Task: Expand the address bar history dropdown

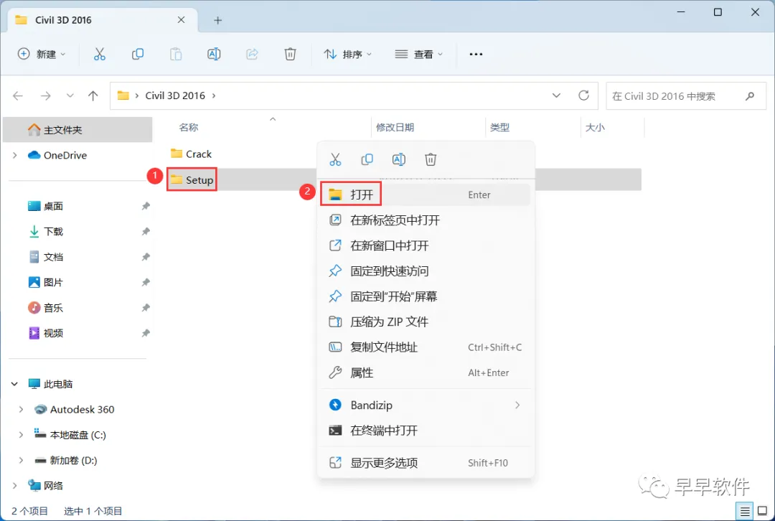Action: pos(556,95)
